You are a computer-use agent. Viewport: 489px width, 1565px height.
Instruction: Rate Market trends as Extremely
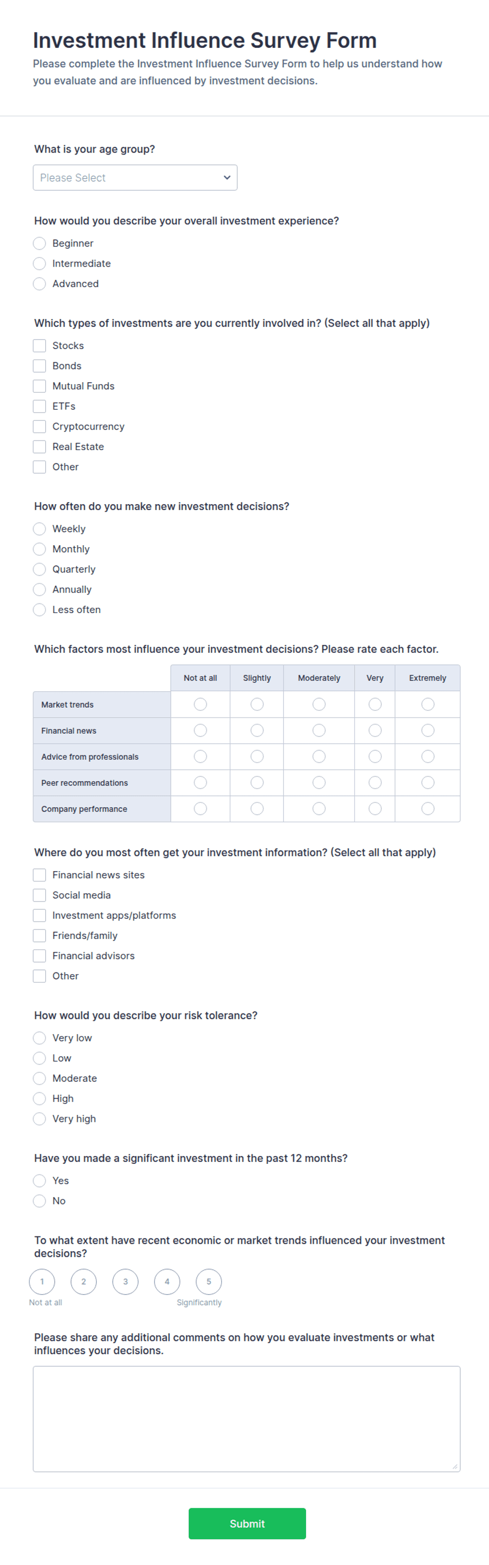[x=427, y=704]
